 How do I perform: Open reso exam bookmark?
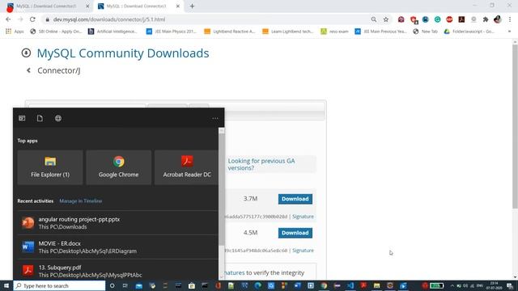click(334, 32)
